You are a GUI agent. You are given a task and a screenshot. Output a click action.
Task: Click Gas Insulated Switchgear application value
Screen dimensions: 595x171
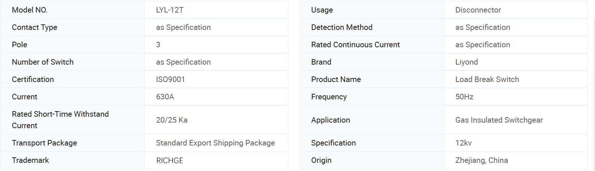pyautogui.click(x=499, y=120)
